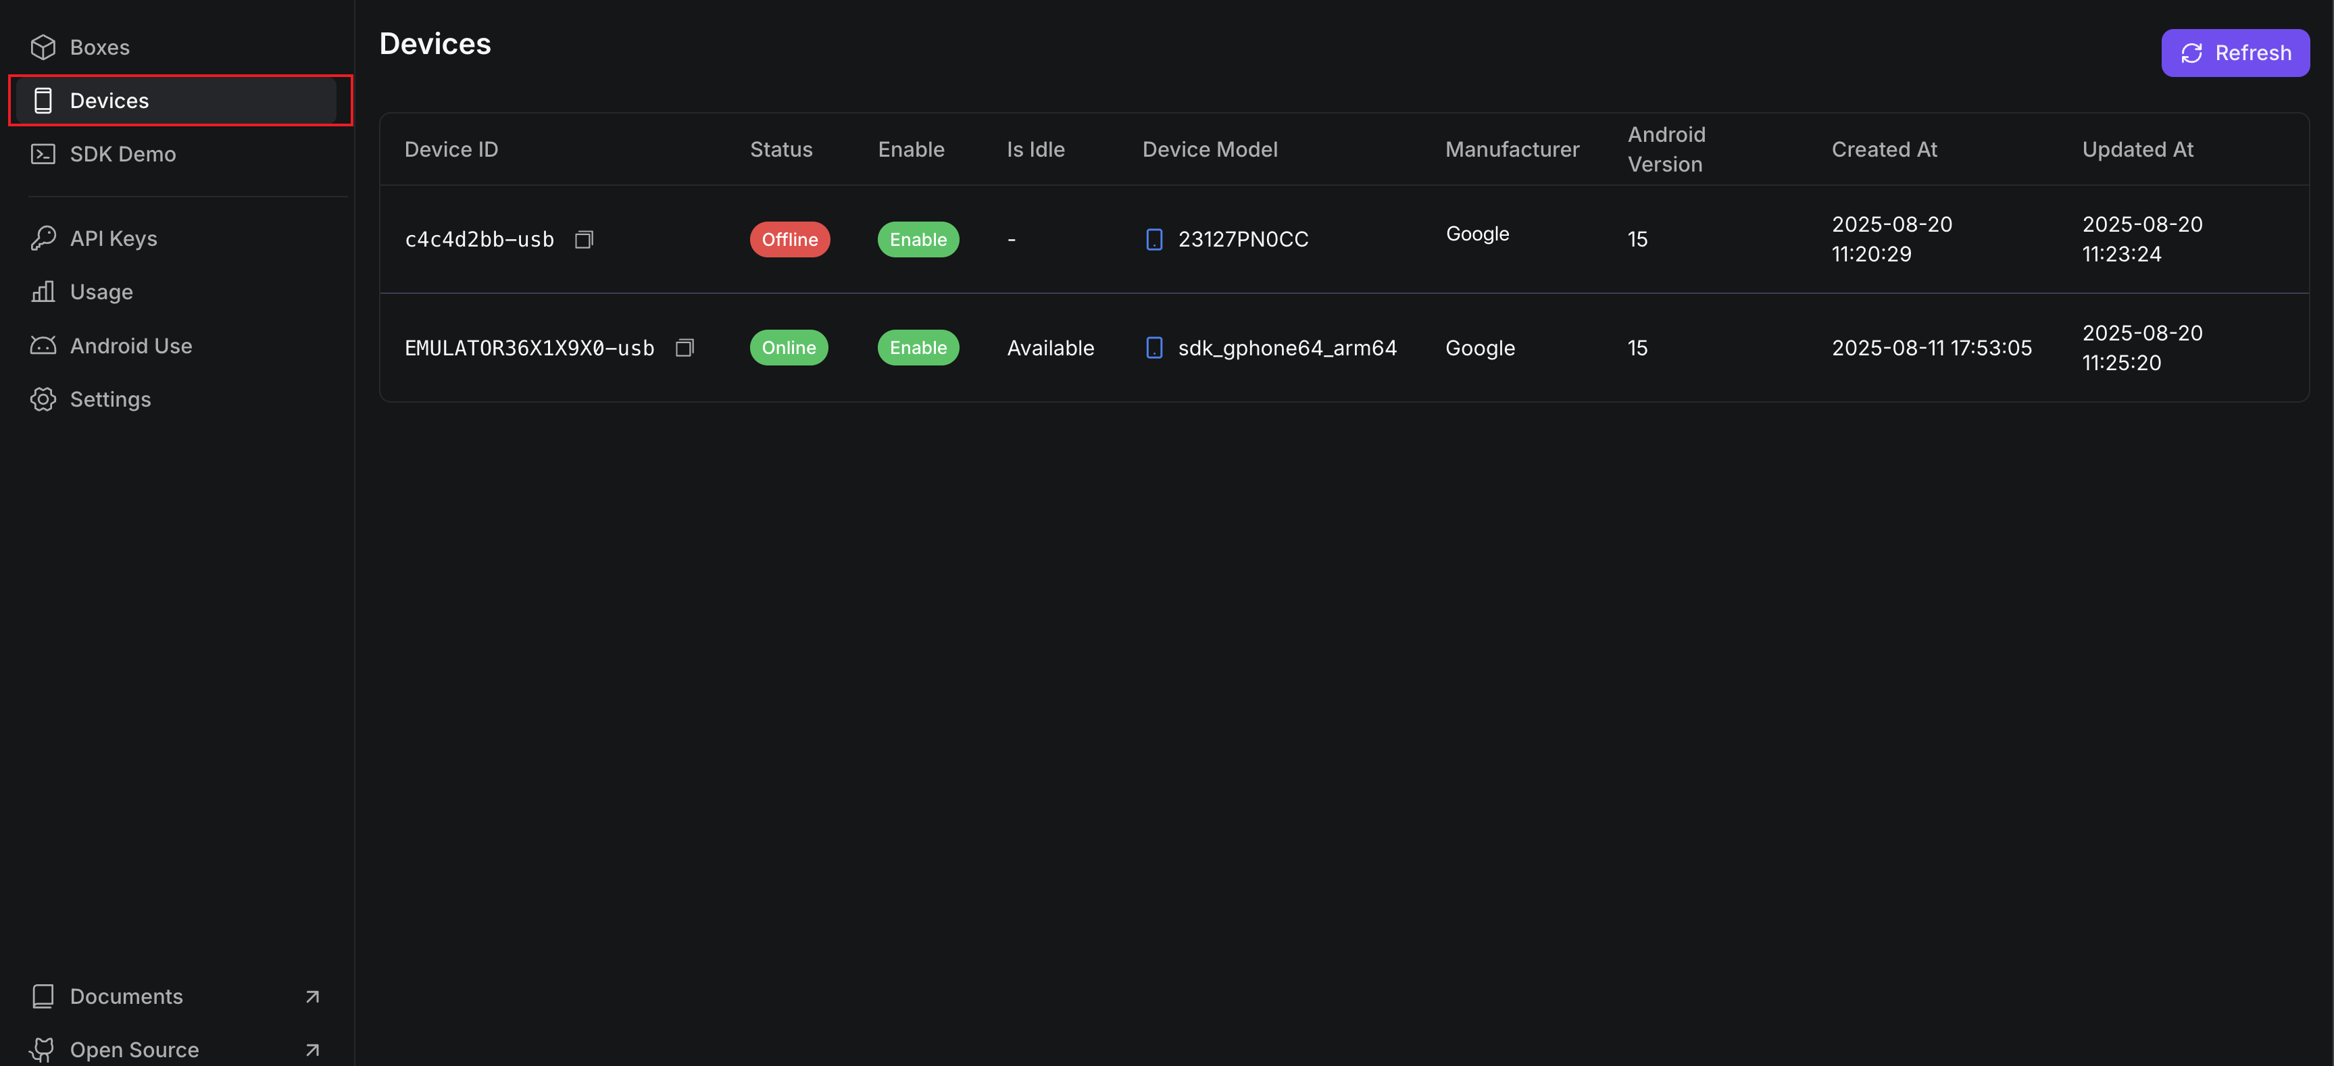Open the Open Source link
This screenshot has height=1066, width=2334.
tap(134, 1050)
